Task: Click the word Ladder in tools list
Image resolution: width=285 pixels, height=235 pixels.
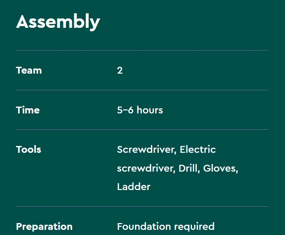Action: pos(134,187)
